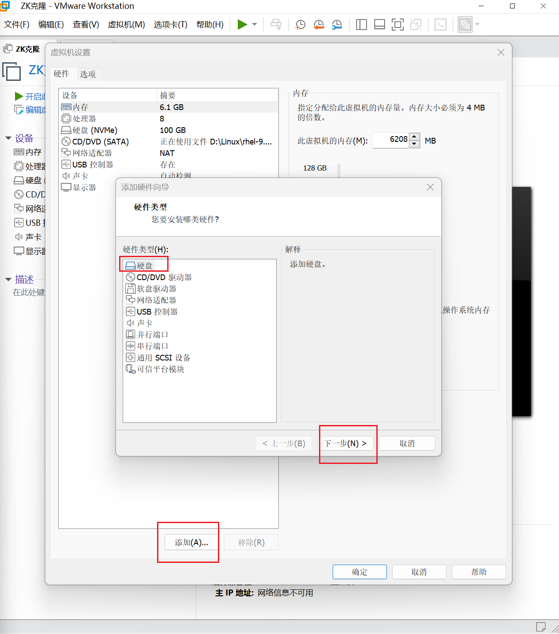This screenshot has width=559, height=634.
Task: Open the snapshot manager icon with wrench
Action: tap(337, 24)
